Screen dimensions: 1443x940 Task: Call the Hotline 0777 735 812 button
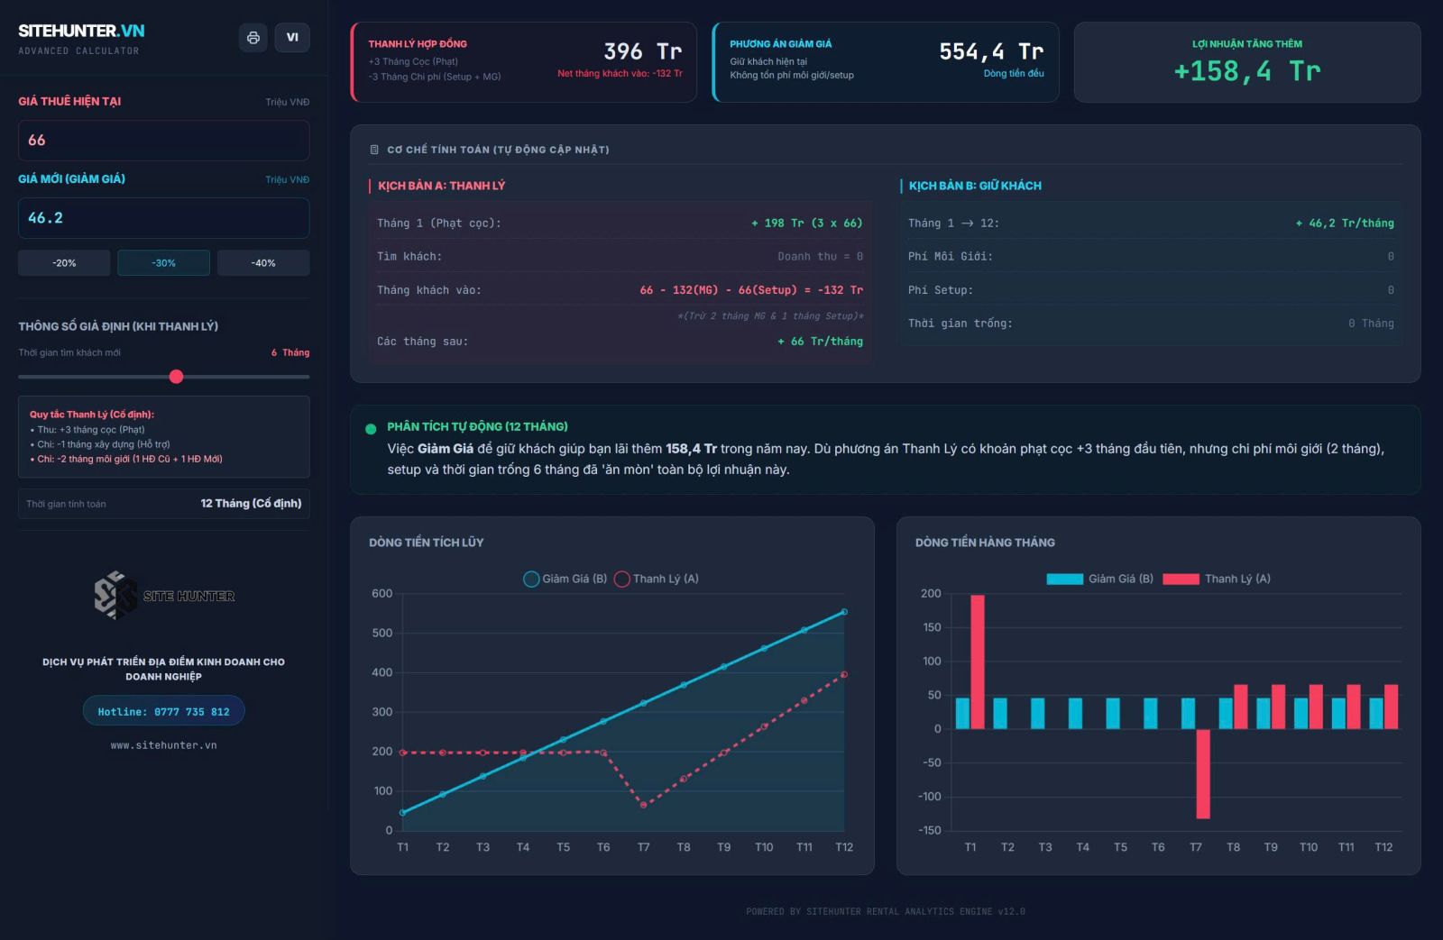(163, 711)
